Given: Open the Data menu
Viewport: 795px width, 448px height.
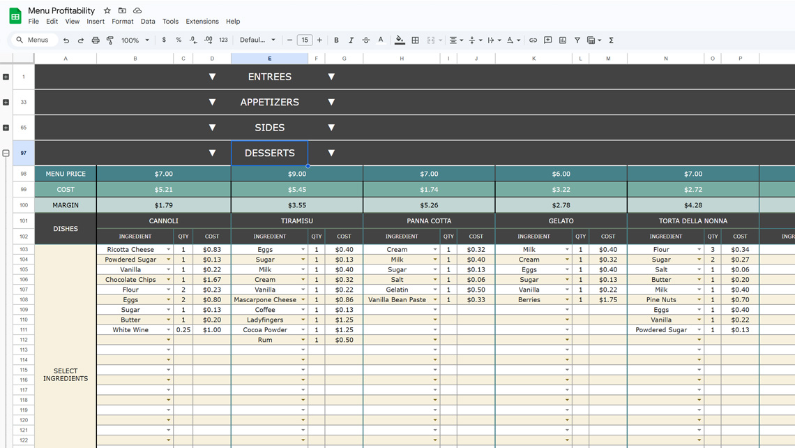Looking at the screenshot, I should point(148,22).
